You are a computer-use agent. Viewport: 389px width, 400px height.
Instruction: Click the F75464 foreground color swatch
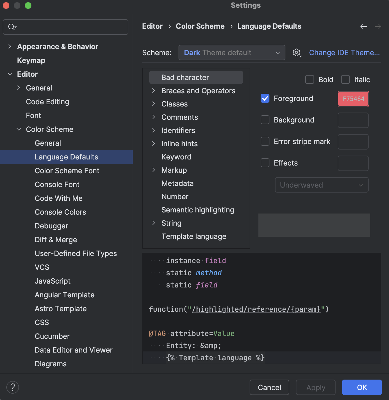click(353, 98)
